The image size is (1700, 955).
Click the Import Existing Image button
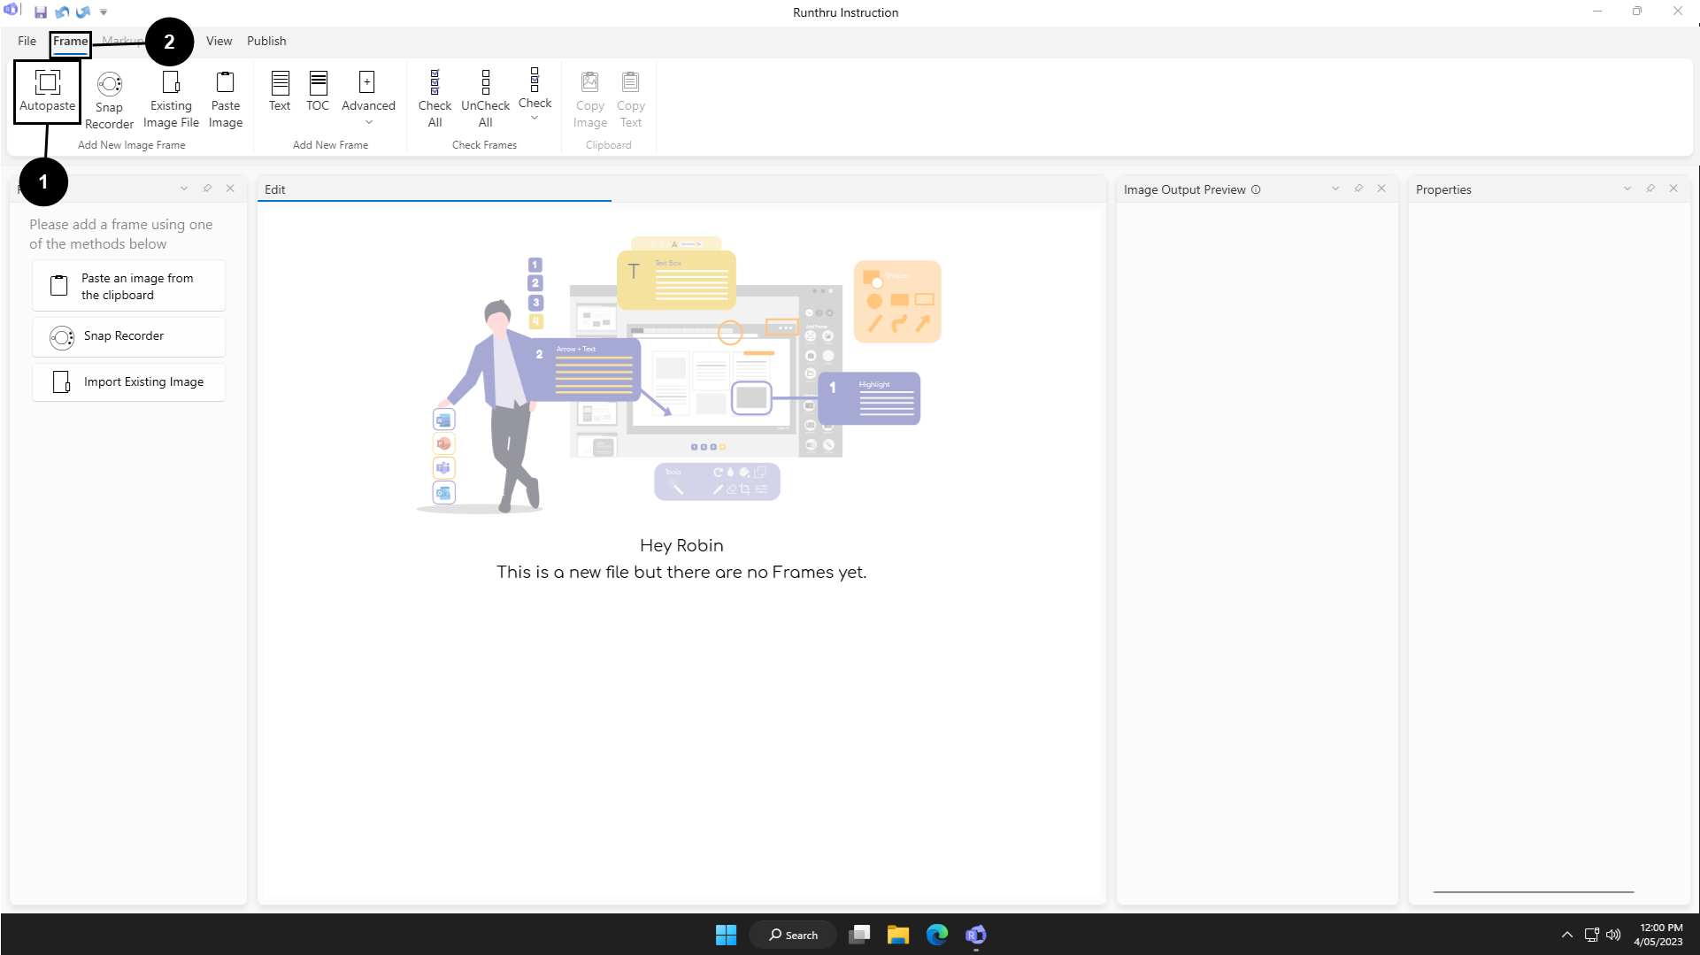tap(129, 381)
